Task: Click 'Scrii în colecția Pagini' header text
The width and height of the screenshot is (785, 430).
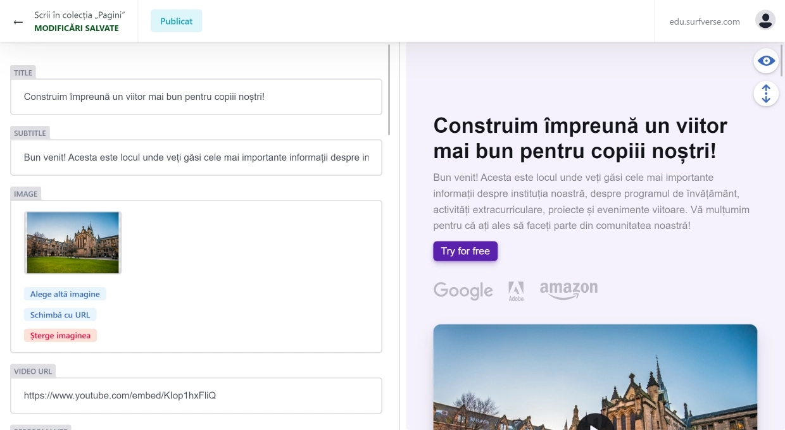Action: click(81, 15)
